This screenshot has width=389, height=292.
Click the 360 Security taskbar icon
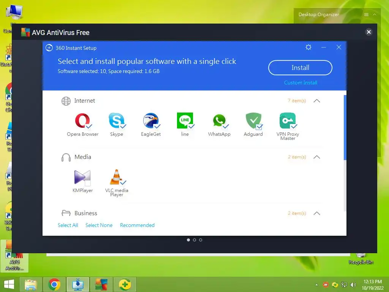(125, 284)
